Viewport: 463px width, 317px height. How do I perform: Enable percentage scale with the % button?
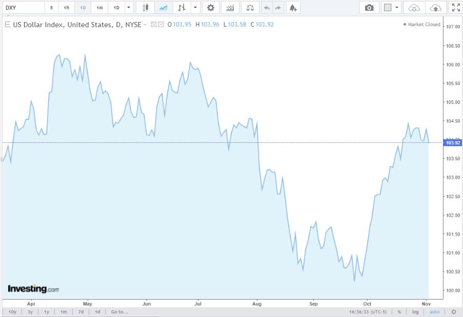pos(398,311)
